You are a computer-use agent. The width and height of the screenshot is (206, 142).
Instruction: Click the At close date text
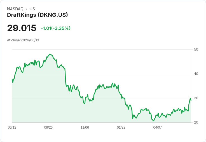(23, 40)
